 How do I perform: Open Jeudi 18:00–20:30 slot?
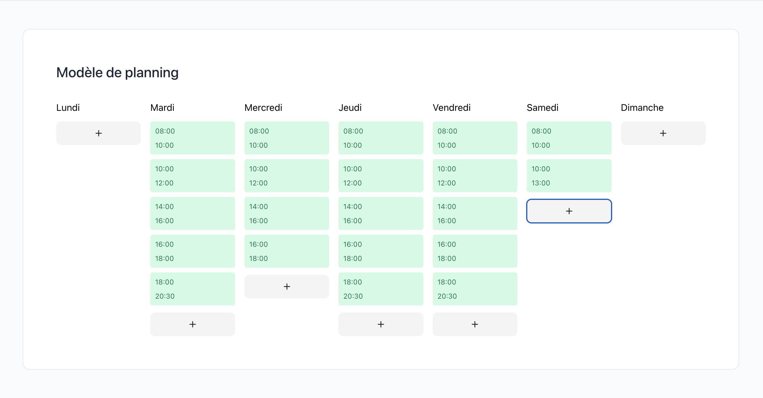pyautogui.click(x=381, y=289)
